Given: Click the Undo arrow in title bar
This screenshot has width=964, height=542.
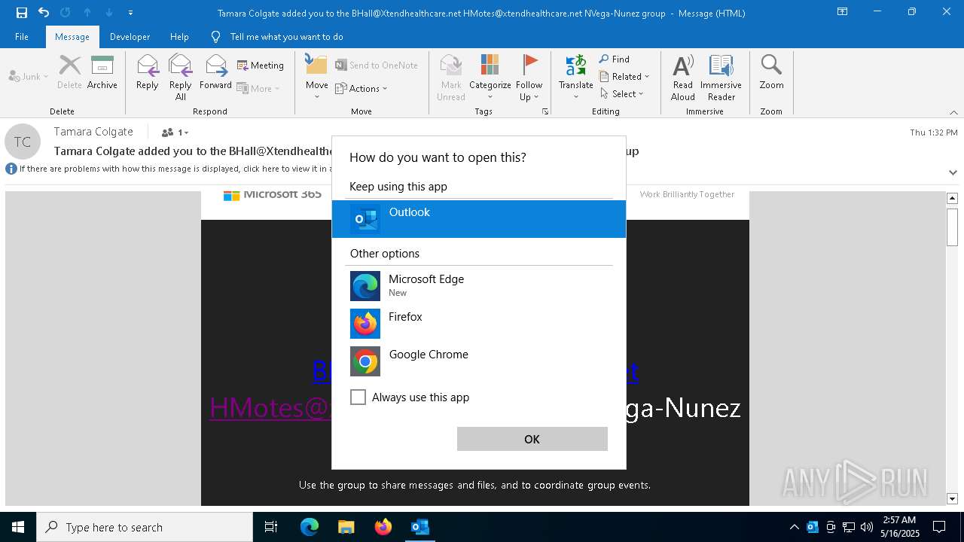Looking at the screenshot, I should click(44, 13).
